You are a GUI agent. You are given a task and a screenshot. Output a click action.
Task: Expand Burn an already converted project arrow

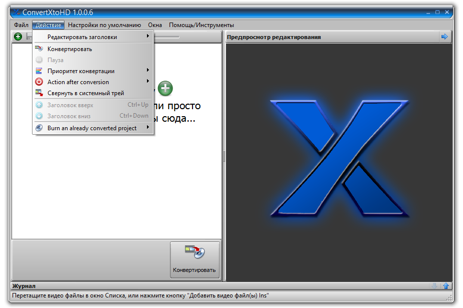(x=148, y=127)
